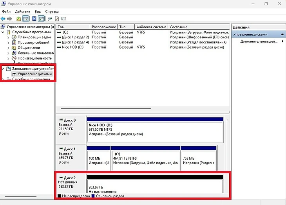Screen dimensions: 286x205
Task: Click the Файловая система column header
Action: click(x=151, y=27)
